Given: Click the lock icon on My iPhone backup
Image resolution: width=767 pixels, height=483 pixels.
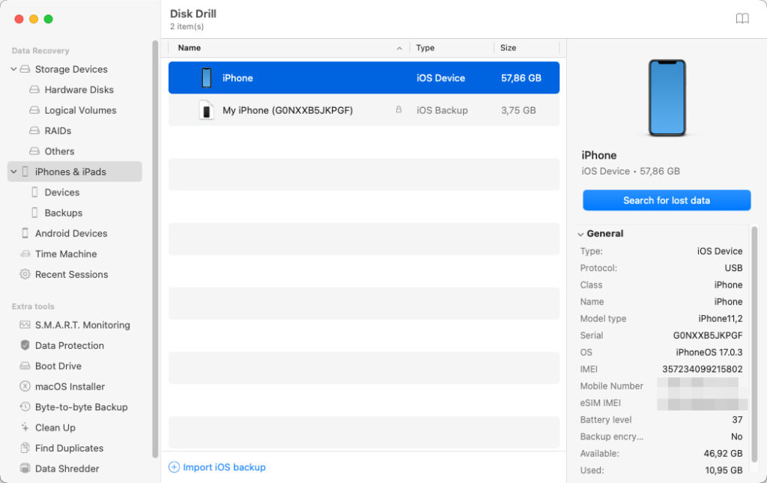Looking at the screenshot, I should click(398, 109).
